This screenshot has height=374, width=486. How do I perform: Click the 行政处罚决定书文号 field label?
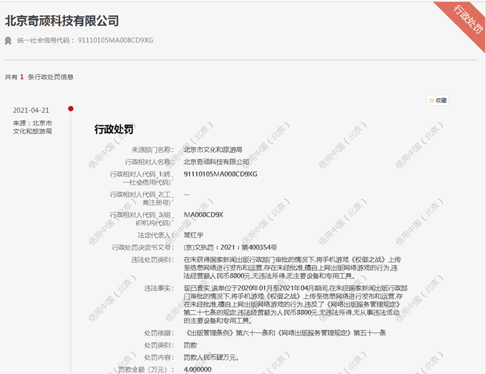click(x=143, y=247)
